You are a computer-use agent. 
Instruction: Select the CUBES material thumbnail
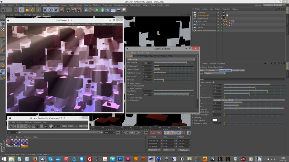pos(10,143)
